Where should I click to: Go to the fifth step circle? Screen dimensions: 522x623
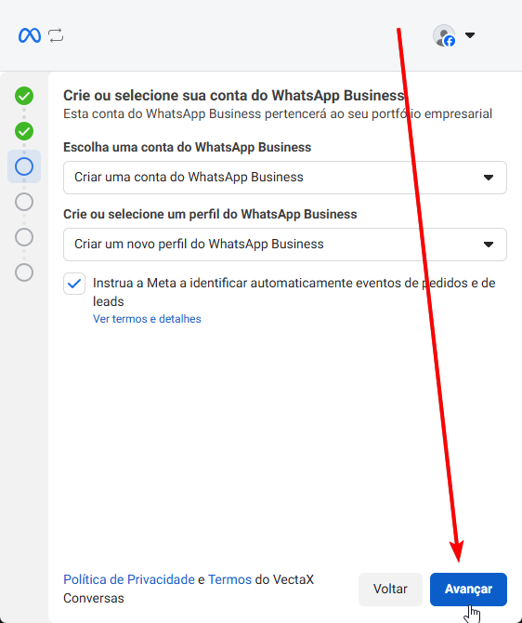click(x=24, y=237)
